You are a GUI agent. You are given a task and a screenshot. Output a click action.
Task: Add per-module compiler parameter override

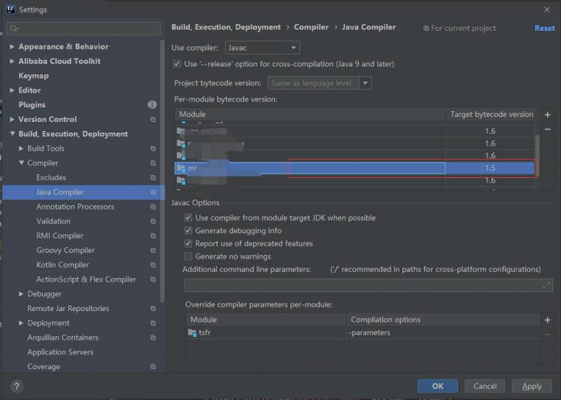[548, 319]
